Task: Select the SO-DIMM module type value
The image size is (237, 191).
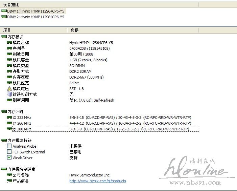Action: pyautogui.click(x=77, y=66)
